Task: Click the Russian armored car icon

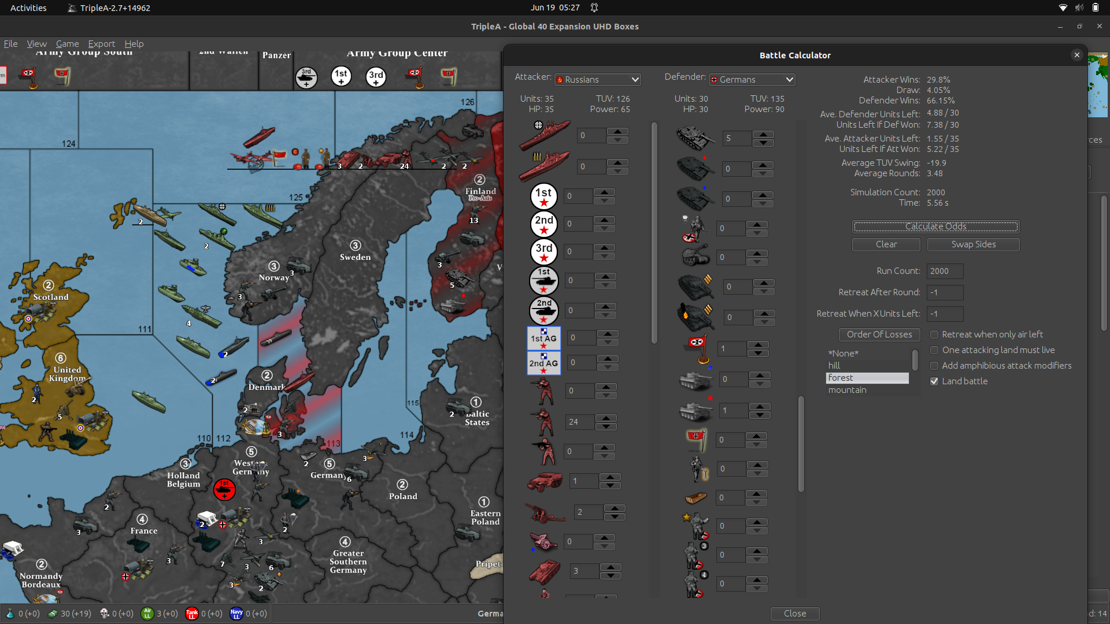Action: click(545, 481)
